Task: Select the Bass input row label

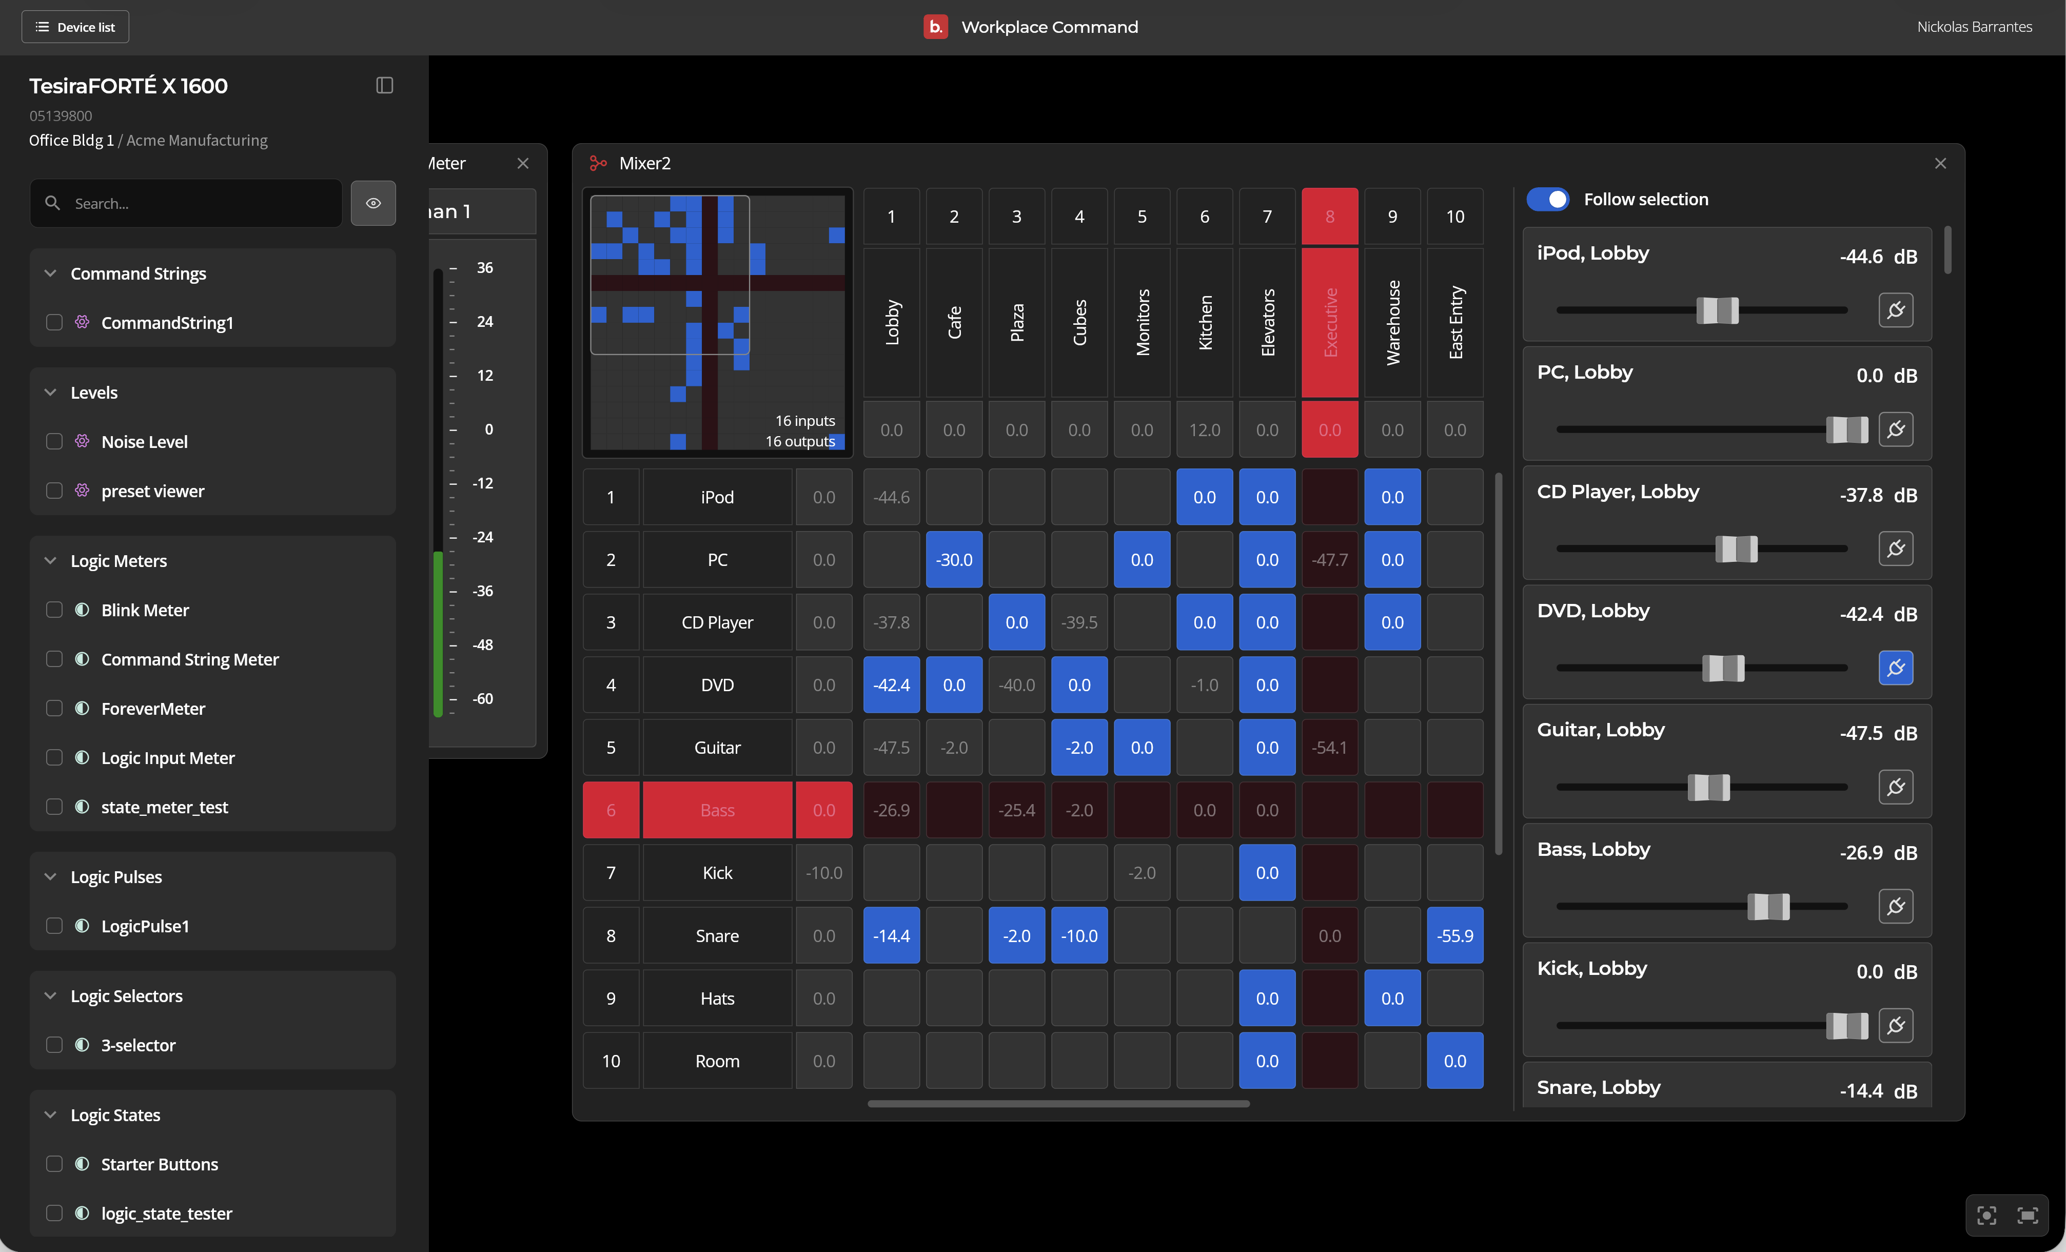Action: [717, 810]
